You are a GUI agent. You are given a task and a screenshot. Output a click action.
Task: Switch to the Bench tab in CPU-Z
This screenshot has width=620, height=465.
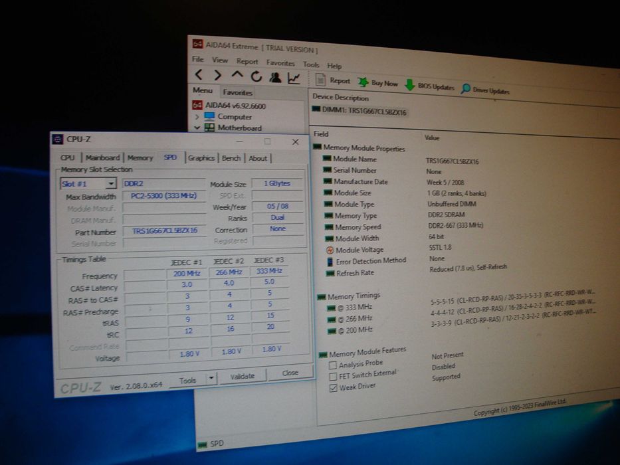[231, 158]
